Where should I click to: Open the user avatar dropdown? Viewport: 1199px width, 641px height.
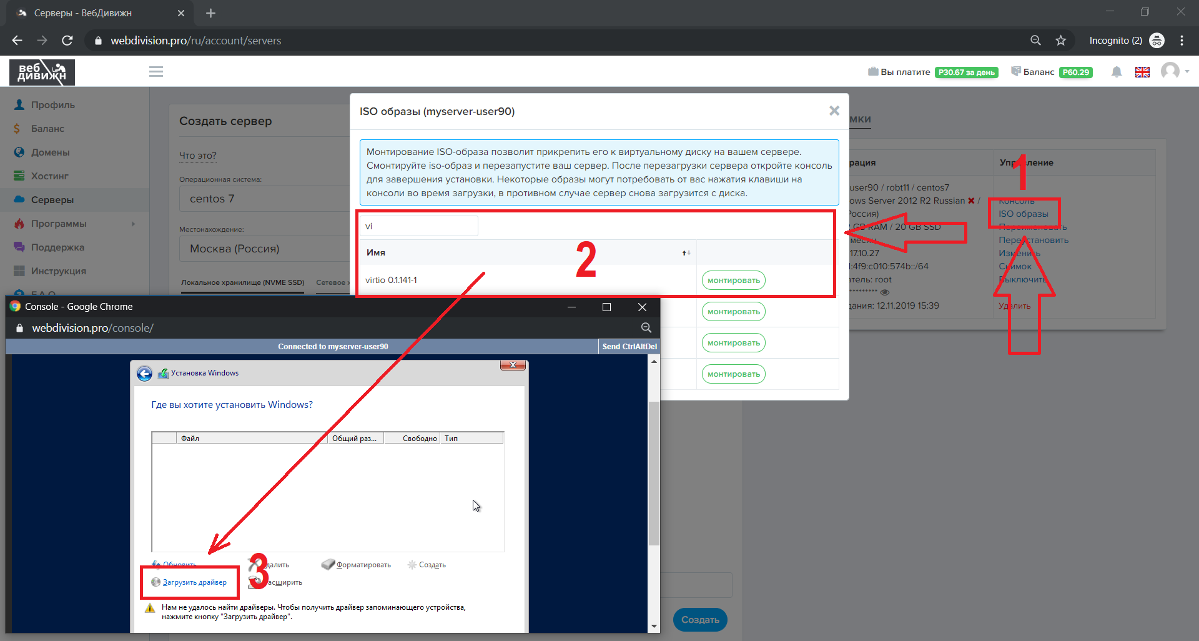(x=1174, y=71)
